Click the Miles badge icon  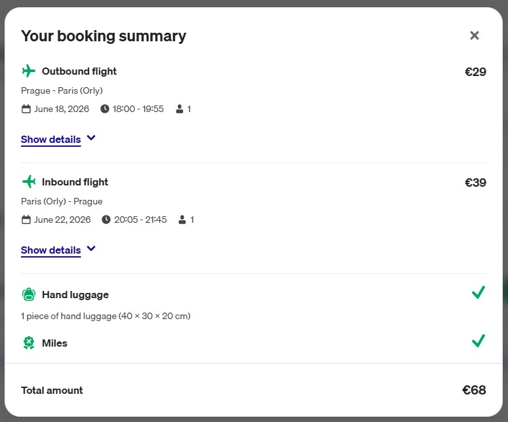[28, 343]
